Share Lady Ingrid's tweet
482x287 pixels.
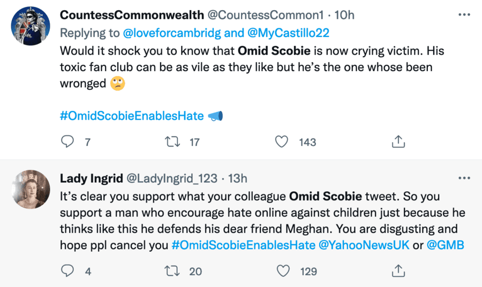pos(398,271)
